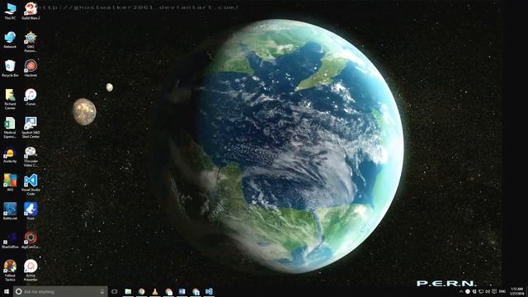This screenshot has width=528, height=297.
Task: Click the Cortana microphone icon
Action: point(102,291)
